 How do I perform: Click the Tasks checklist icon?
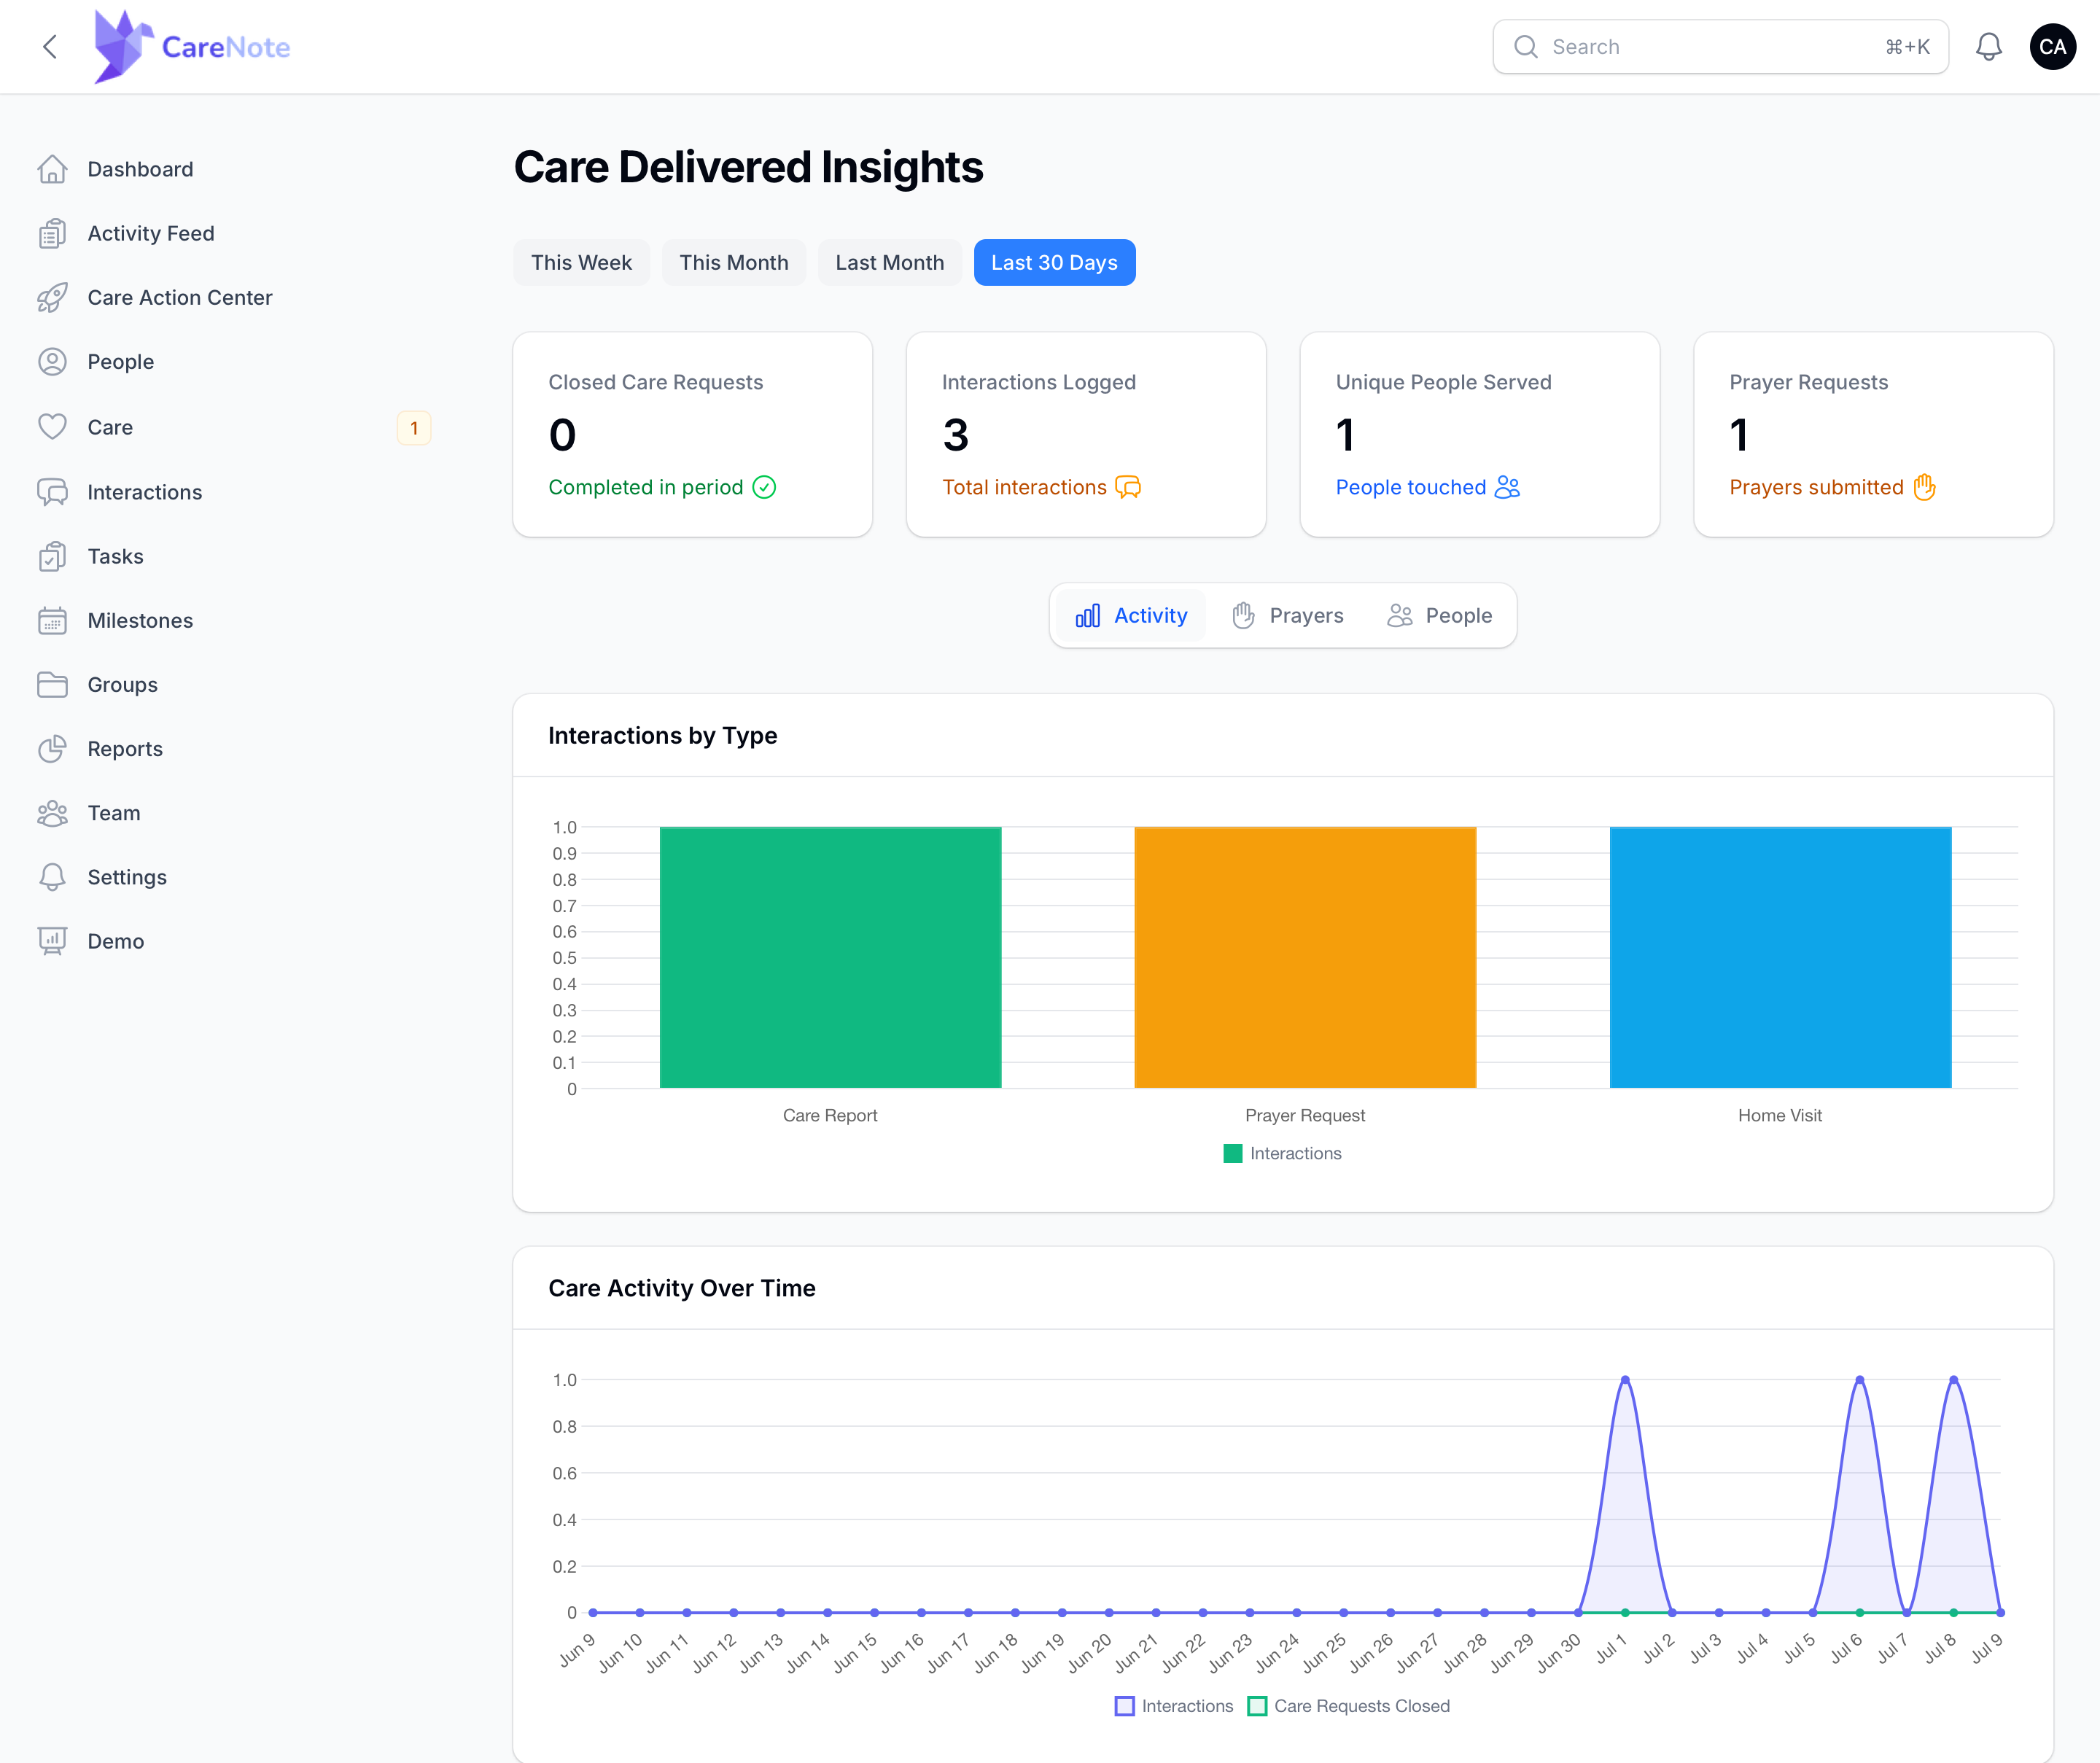tap(52, 556)
